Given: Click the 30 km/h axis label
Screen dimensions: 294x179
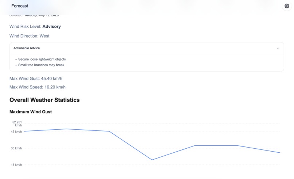Looking at the screenshot, I should tap(16, 148).
